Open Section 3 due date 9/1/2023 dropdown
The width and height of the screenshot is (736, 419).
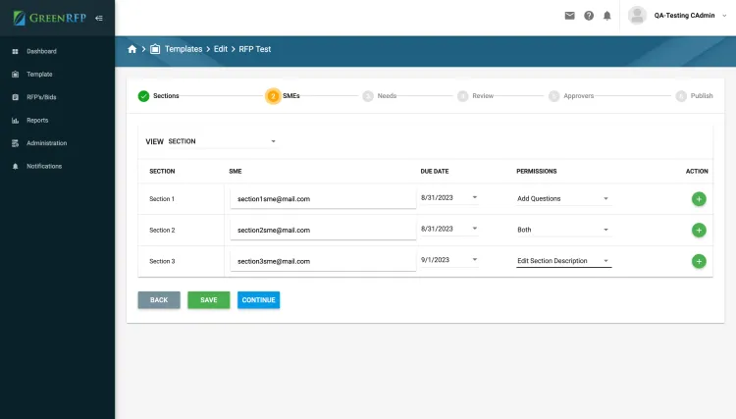pos(449,259)
